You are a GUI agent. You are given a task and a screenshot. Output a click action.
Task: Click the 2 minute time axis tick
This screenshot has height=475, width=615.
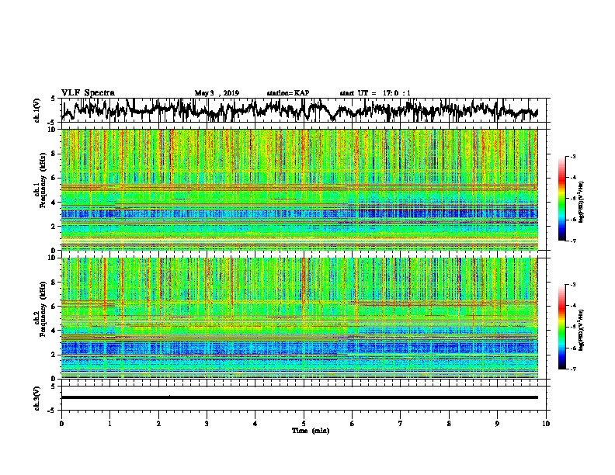click(x=158, y=424)
